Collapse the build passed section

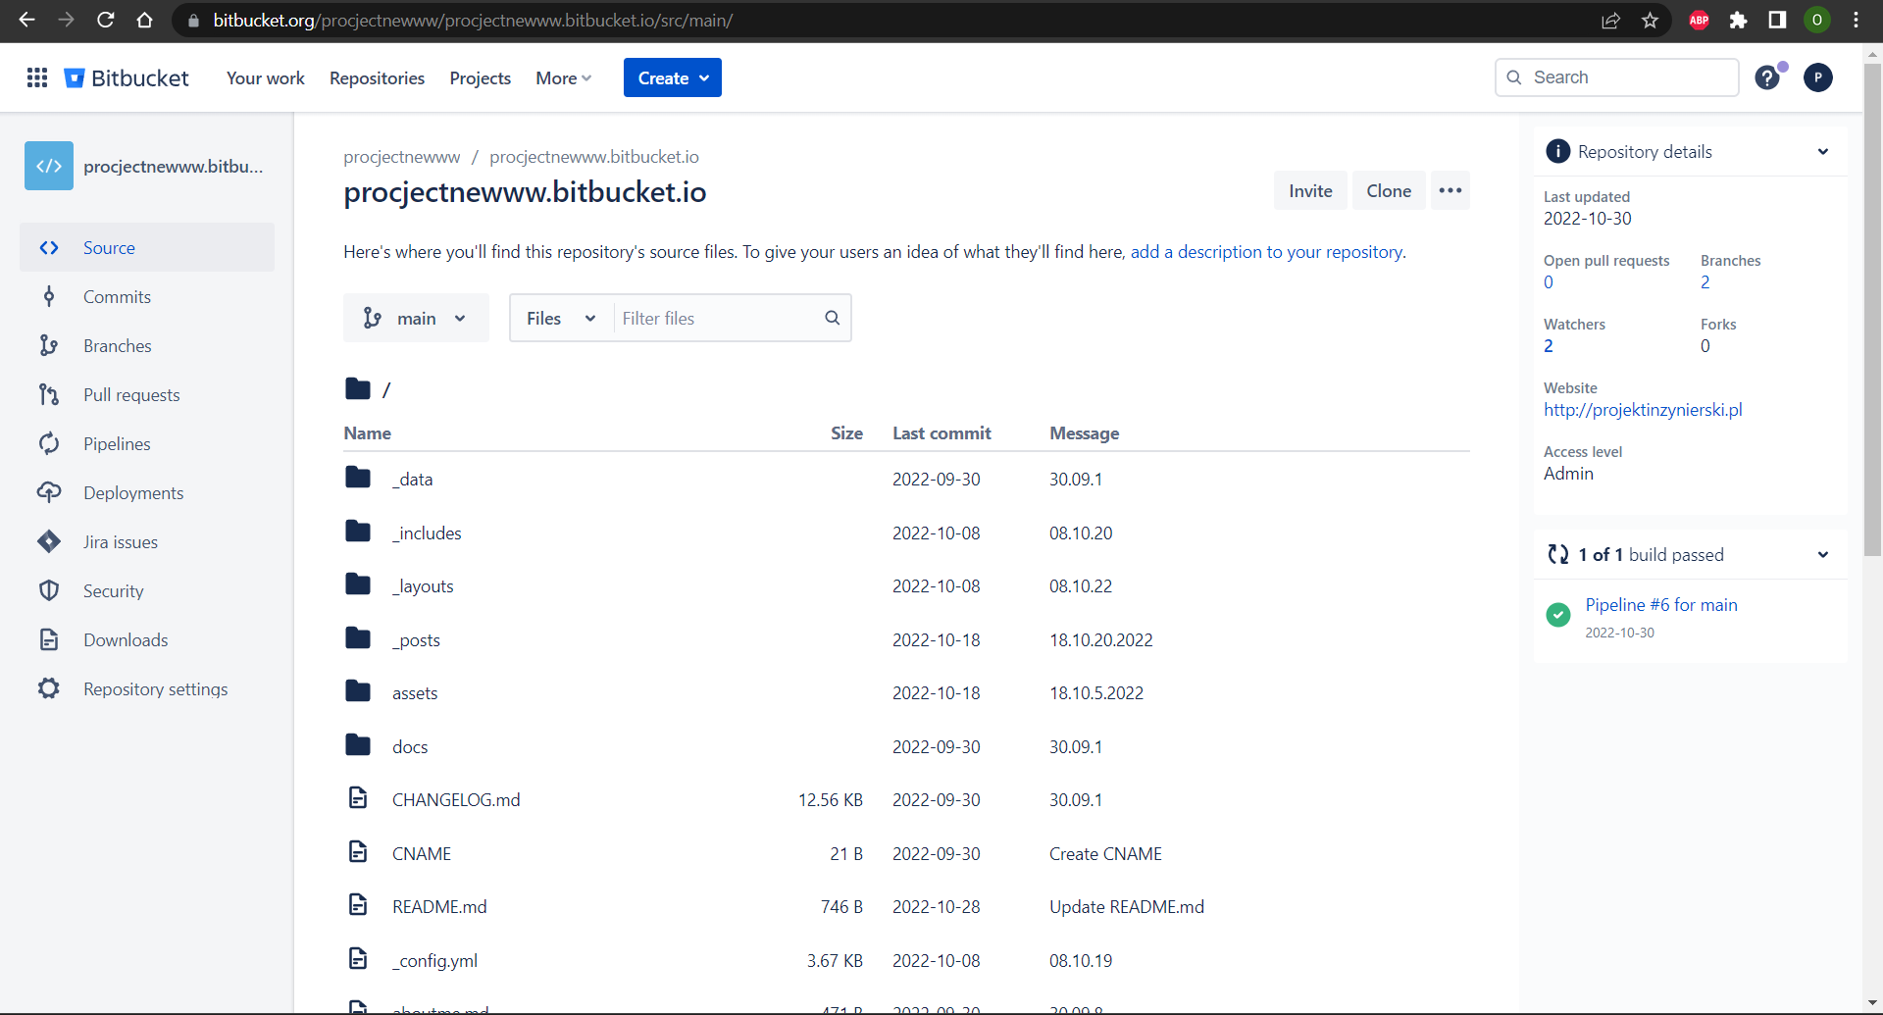tap(1822, 555)
